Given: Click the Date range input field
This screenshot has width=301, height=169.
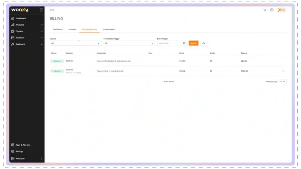Looking at the screenshot, I should [x=172, y=43].
